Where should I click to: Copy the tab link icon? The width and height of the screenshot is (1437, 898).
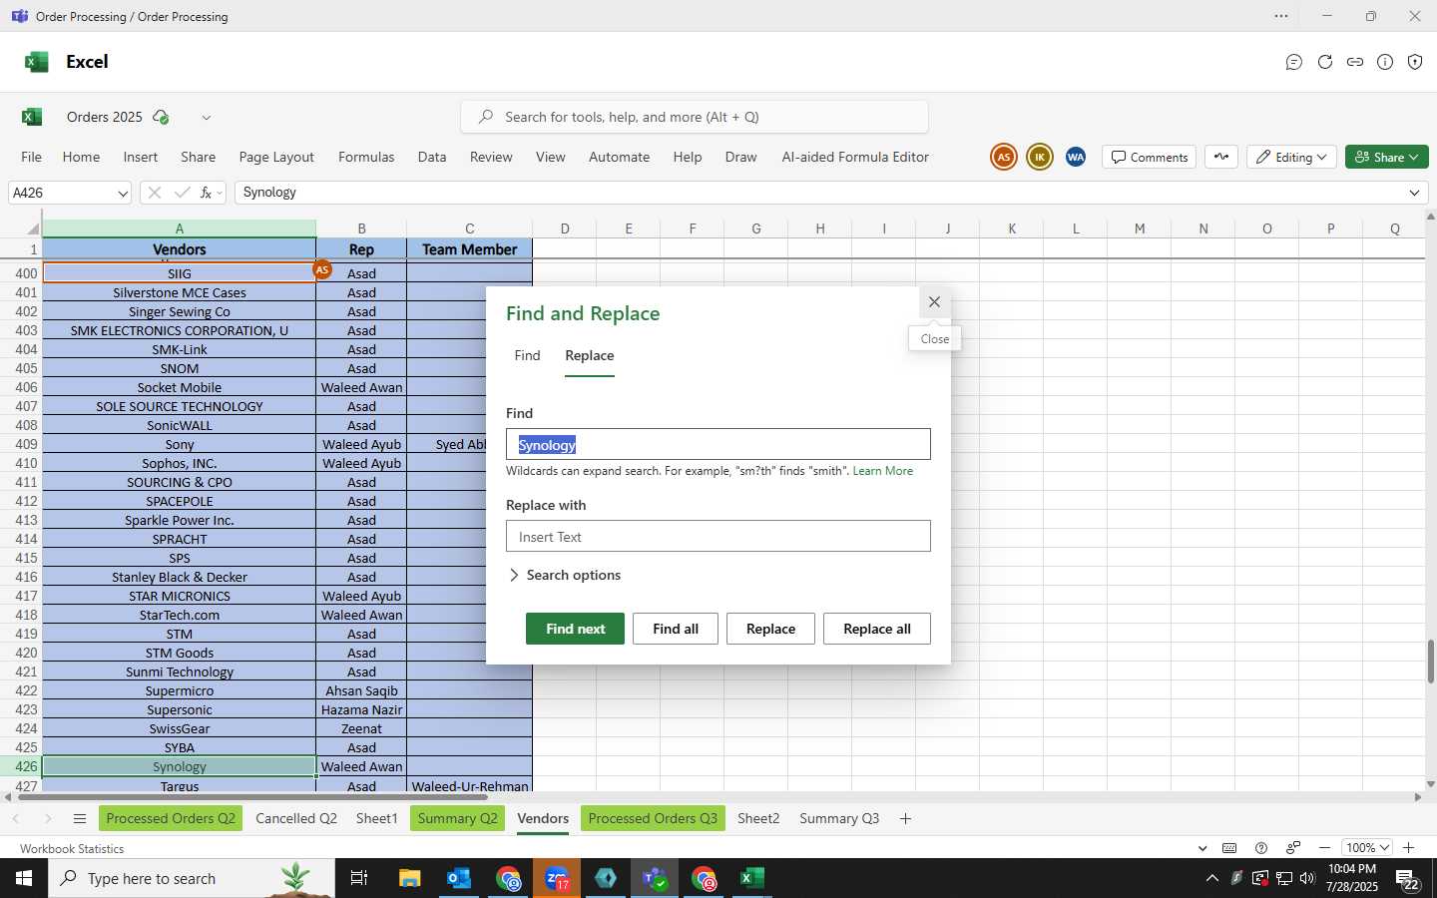tap(1355, 62)
